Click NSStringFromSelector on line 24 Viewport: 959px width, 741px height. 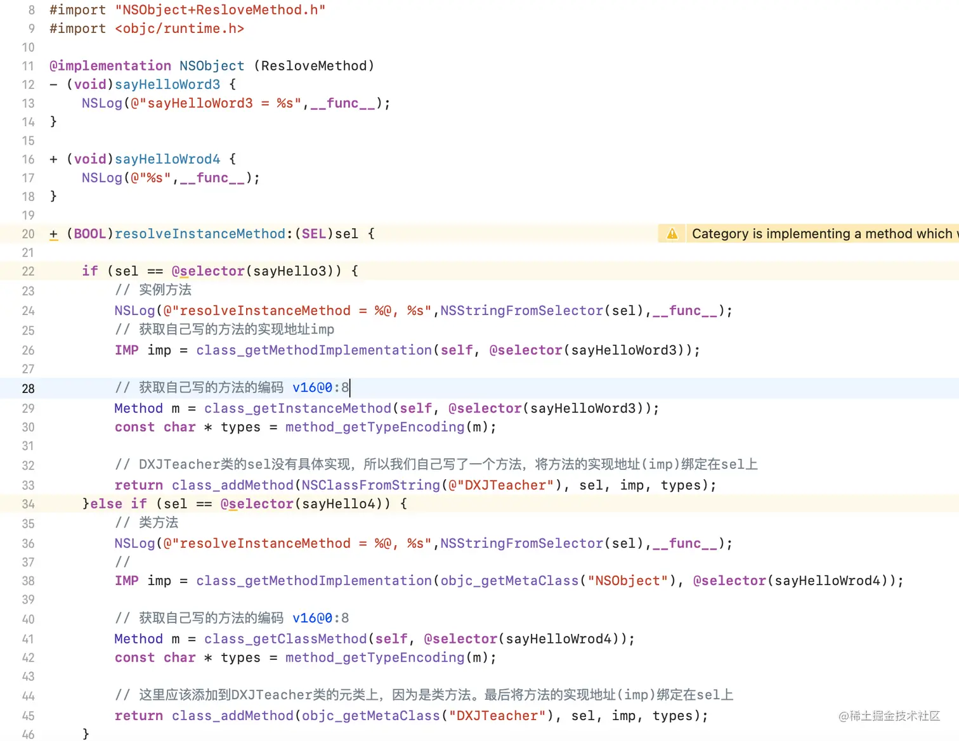coord(521,311)
